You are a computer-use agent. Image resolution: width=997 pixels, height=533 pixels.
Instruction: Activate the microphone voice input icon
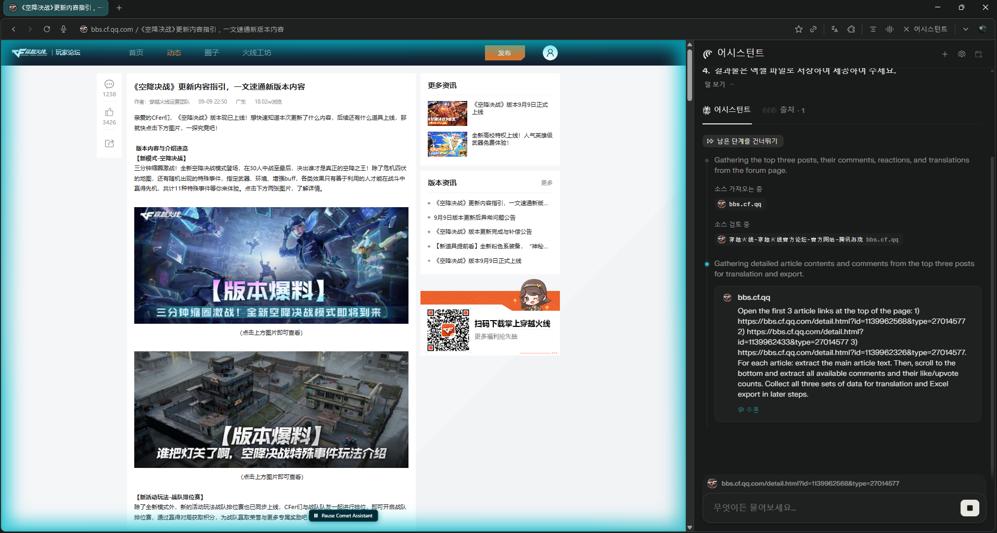click(x=63, y=29)
